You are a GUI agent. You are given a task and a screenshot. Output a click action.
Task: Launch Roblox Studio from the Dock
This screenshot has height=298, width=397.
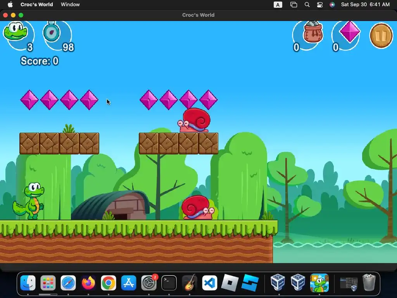(x=250, y=282)
